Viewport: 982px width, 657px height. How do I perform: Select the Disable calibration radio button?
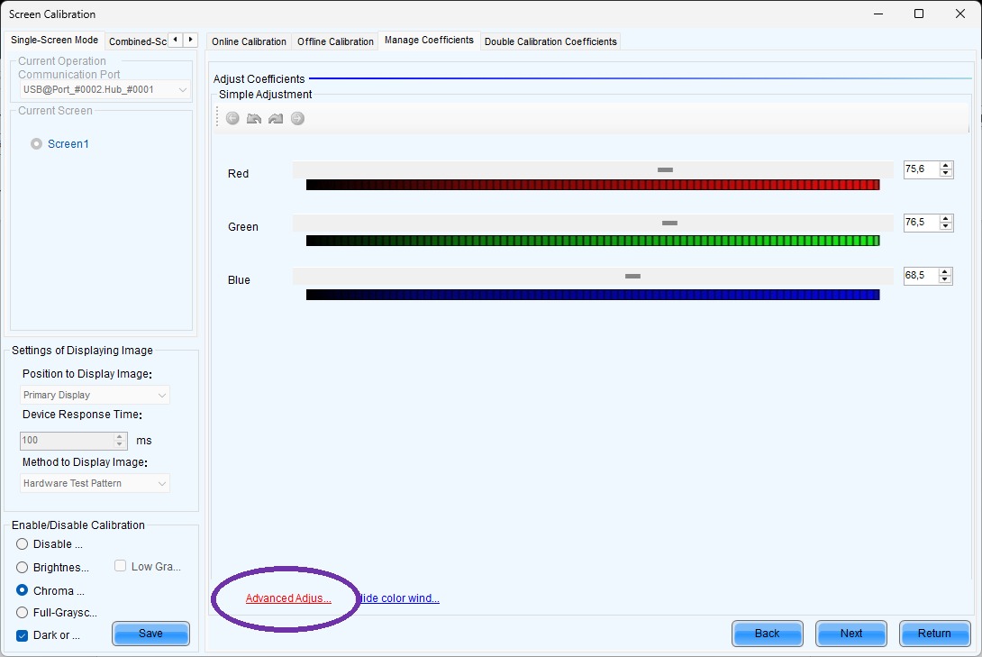click(22, 543)
